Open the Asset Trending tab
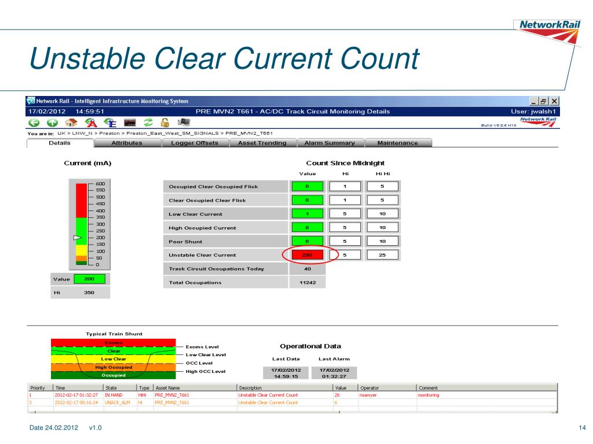 pyautogui.click(x=262, y=143)
